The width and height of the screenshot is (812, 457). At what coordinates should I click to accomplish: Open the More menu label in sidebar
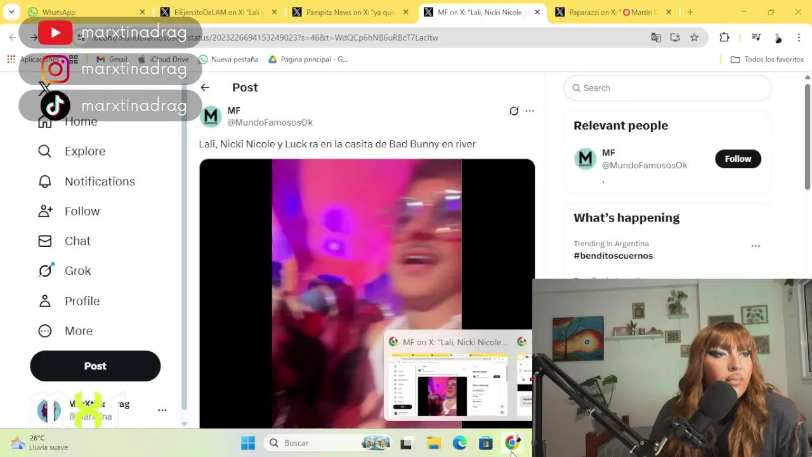pos(79,331)
